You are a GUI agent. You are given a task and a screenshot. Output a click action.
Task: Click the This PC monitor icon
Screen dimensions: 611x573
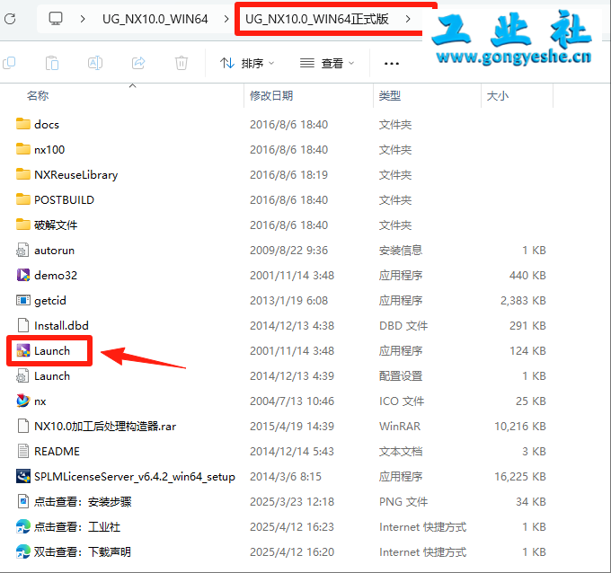(x=56, y=18)
